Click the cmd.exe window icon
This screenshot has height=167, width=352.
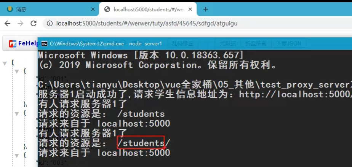45,43
